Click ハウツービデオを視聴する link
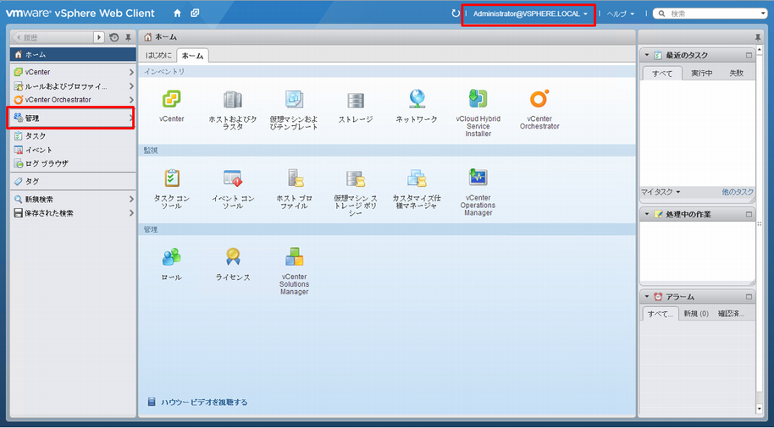 click(x=204, y=403)
